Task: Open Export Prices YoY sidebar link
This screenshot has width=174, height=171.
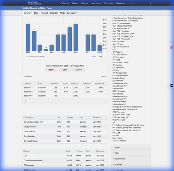Action: point(119,86)
